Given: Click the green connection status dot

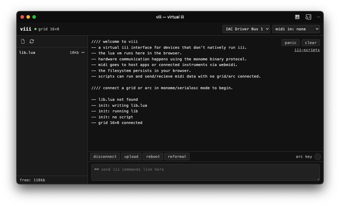Looking at the screenshot, I should (x=35, y=29).
